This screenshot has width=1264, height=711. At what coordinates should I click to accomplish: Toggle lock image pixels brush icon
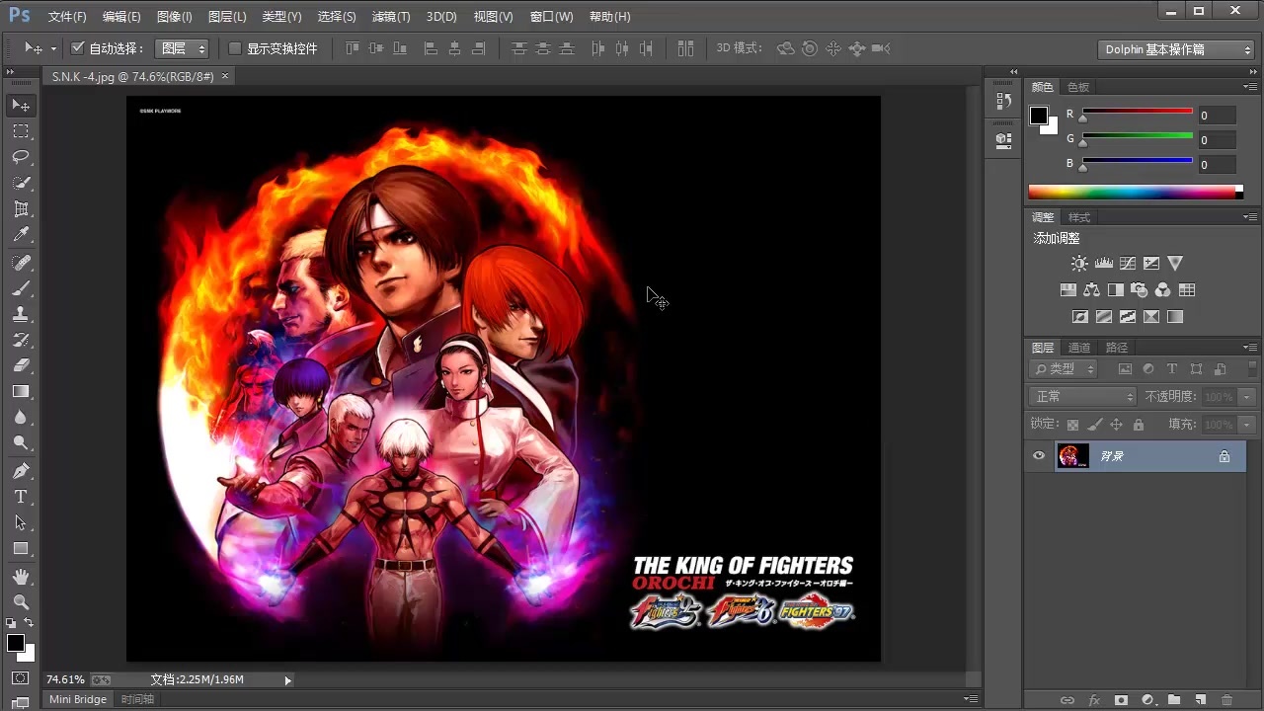[x=1094, y=425]
